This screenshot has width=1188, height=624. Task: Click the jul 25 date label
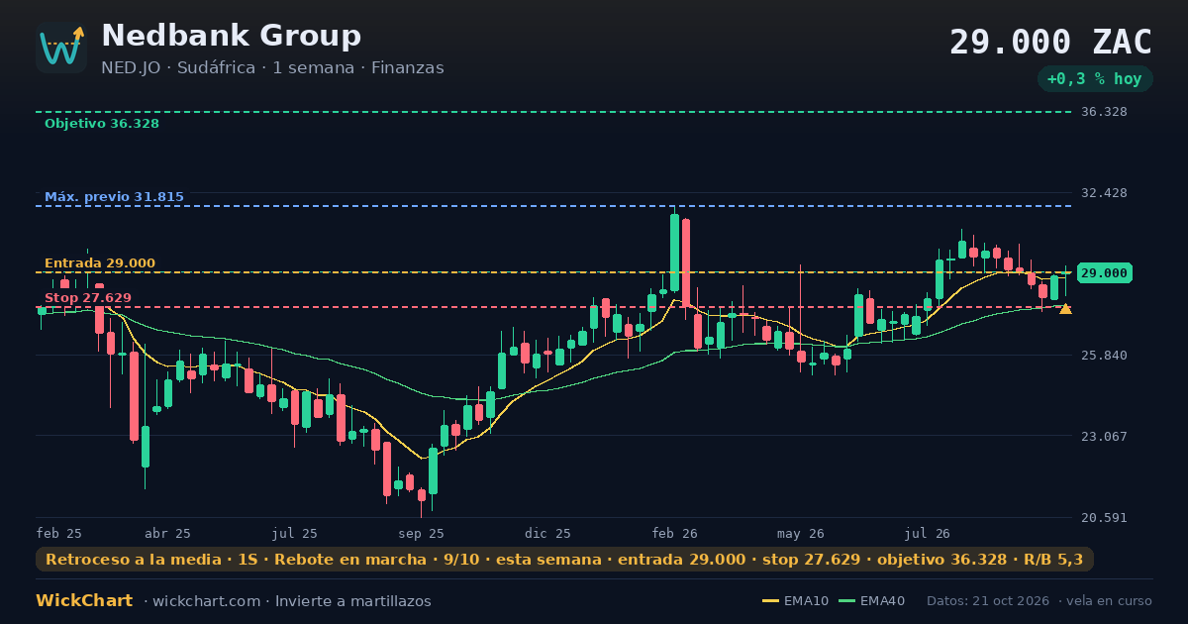[x=295, y=533]
